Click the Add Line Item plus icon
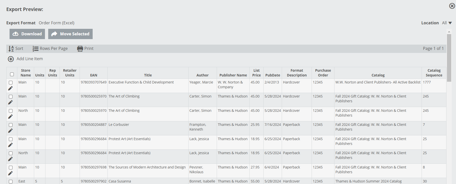 pyautogui.click(x=11, y=59)
